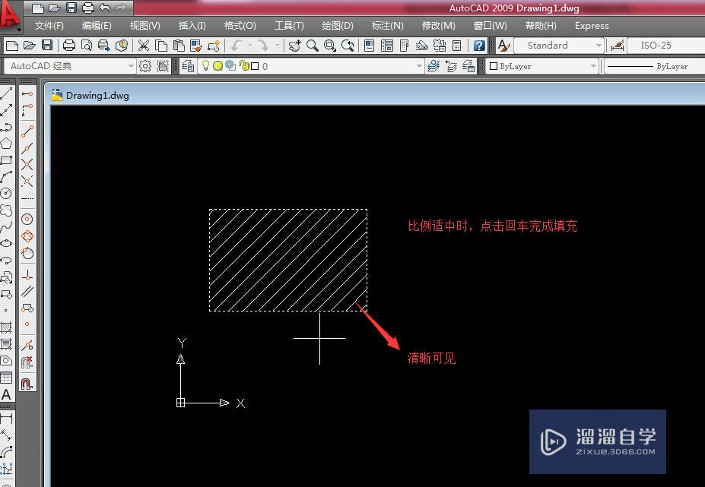Image resolution: width=705 pixels, height=487 pixels.
Task: Select the Multiline Text A tool
Action: click(6, 394)
